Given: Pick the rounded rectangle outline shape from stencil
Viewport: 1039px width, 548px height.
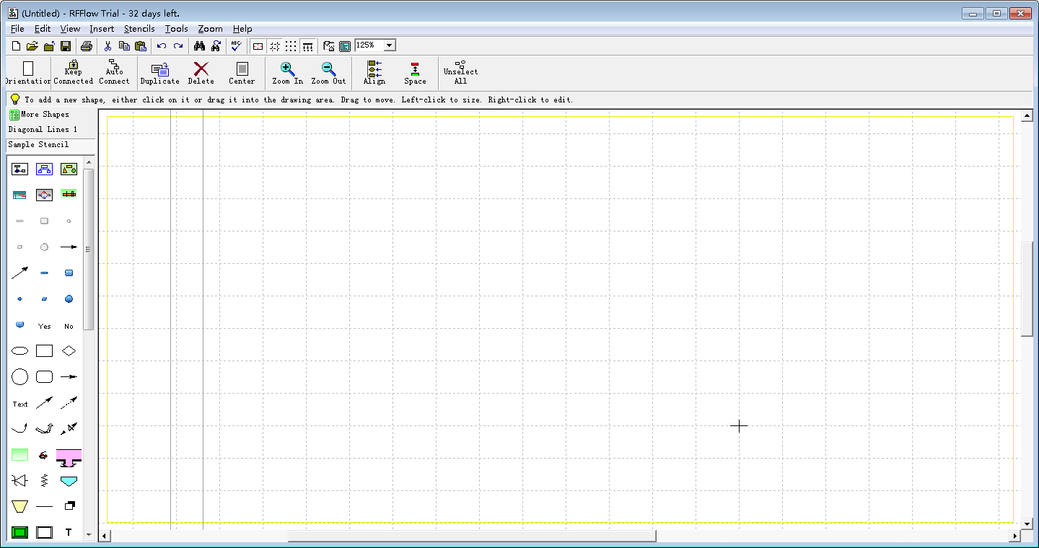Looking at the screenshot, I should pyautogui.click(x=45, y=376).
